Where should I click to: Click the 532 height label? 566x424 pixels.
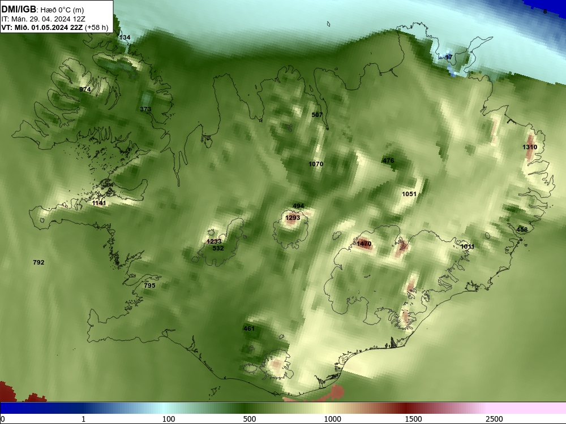[218, 248]
